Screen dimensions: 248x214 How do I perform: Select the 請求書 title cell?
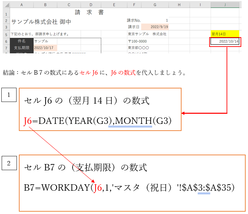[x=89, y=13]
